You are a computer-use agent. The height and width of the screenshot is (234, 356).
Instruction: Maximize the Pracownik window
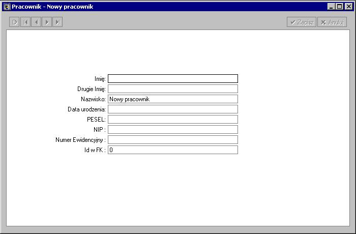pyautogui.click(x=339, y=7)
